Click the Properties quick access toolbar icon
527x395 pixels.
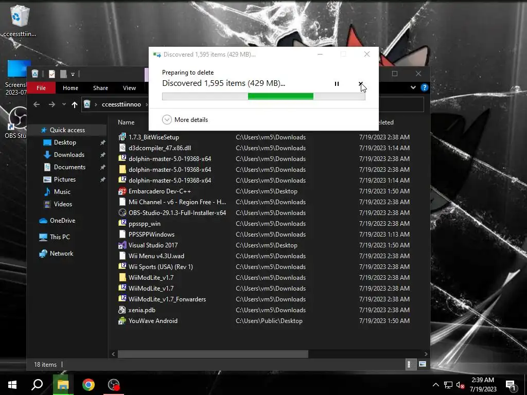pyautogui.click(x=52, y=74)
